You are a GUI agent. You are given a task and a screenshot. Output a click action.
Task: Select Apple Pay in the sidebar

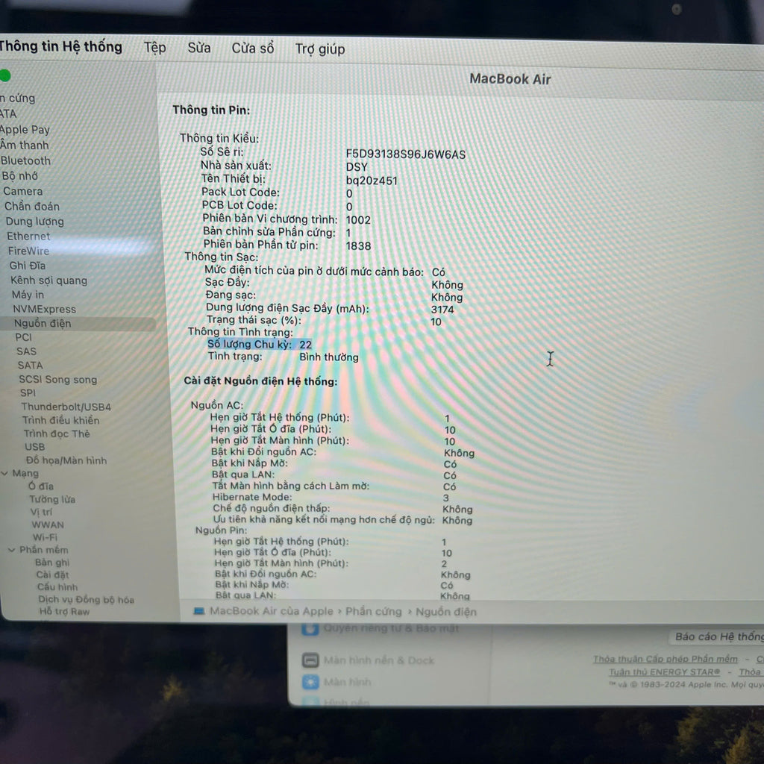point(25,130)
